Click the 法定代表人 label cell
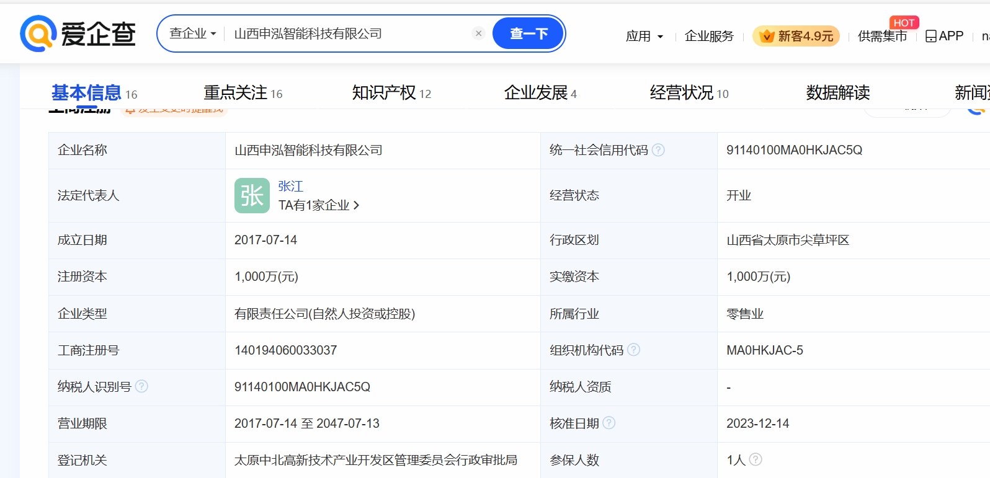990x478 pixels. tap(137, 195)
